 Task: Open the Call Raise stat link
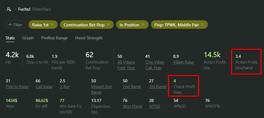(44, 87)
